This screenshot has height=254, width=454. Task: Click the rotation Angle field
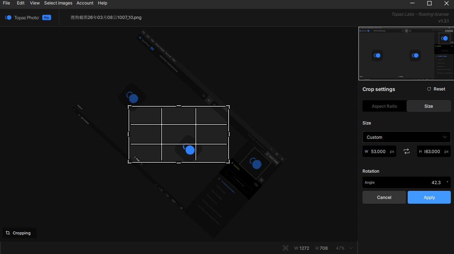click(x=406, y=182)
